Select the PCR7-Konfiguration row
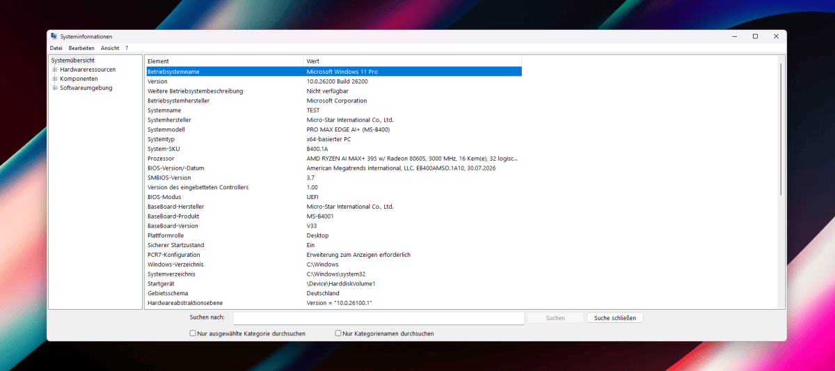835x371 pixels. tap(333, 255)
